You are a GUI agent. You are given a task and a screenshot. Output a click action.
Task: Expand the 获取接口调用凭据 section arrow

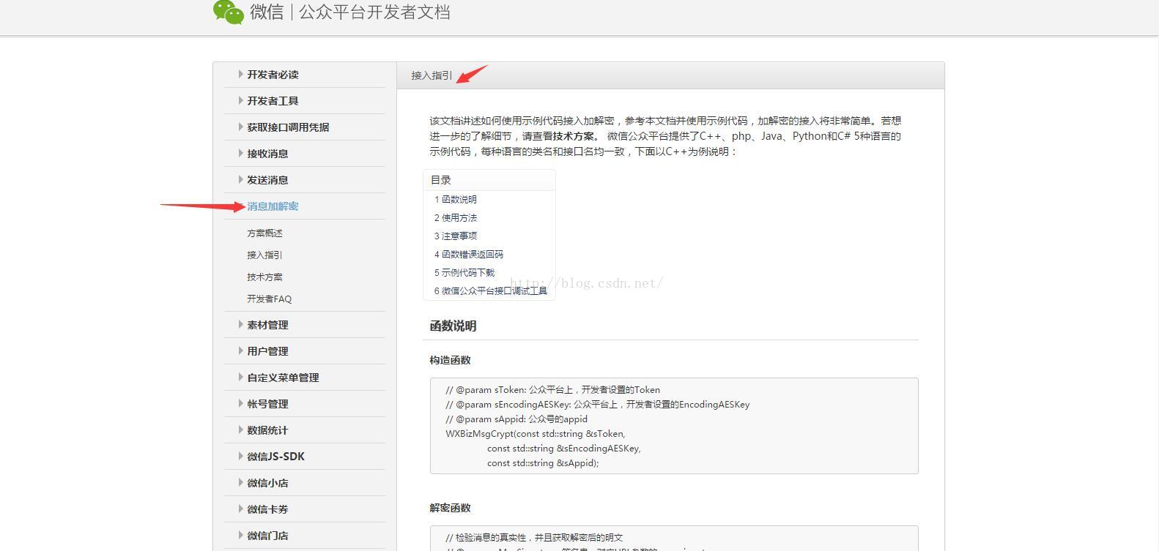point(240,127)
